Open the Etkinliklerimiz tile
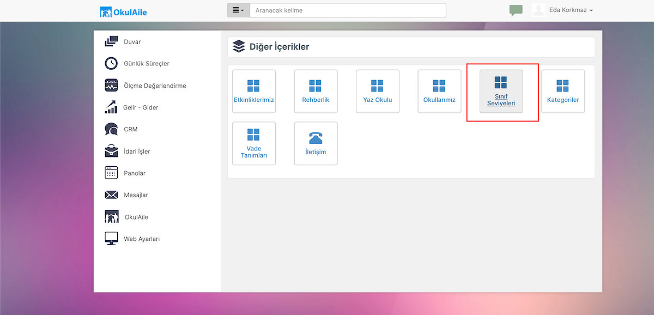The height and width of the screenshot is (315, 654). [x=254, y=91]
